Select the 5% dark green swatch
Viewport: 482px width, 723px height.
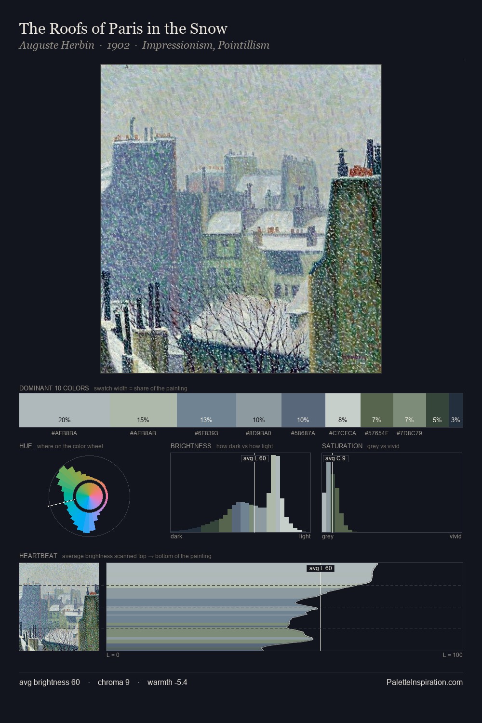437,410
